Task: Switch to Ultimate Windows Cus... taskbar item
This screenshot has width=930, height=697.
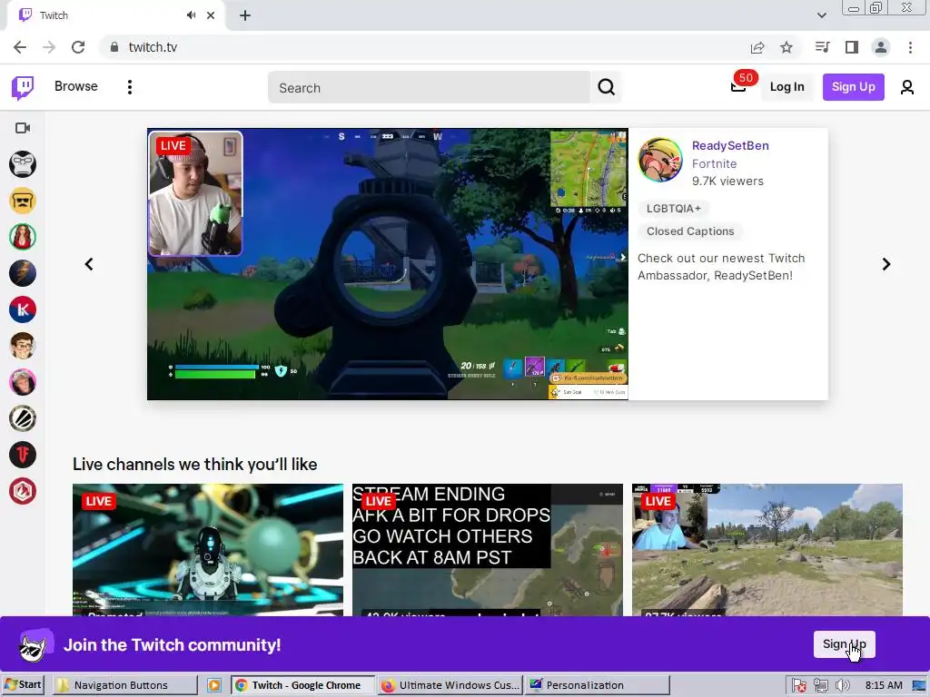Action: tap(450, 685)
